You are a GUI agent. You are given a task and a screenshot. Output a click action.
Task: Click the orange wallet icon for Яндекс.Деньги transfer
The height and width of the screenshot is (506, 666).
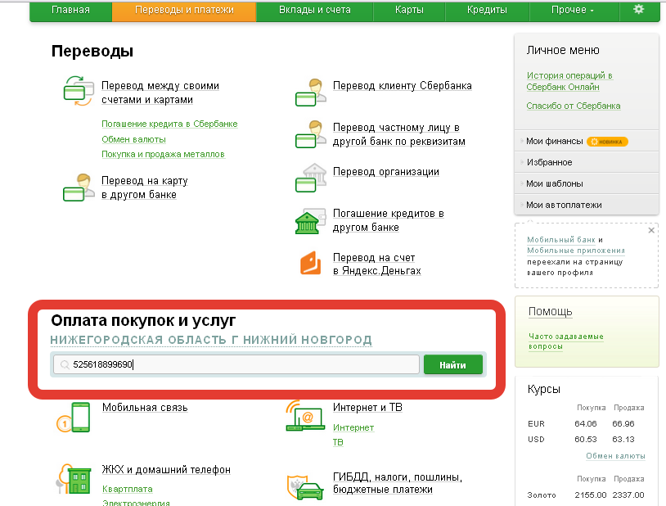tap(310, 263)
